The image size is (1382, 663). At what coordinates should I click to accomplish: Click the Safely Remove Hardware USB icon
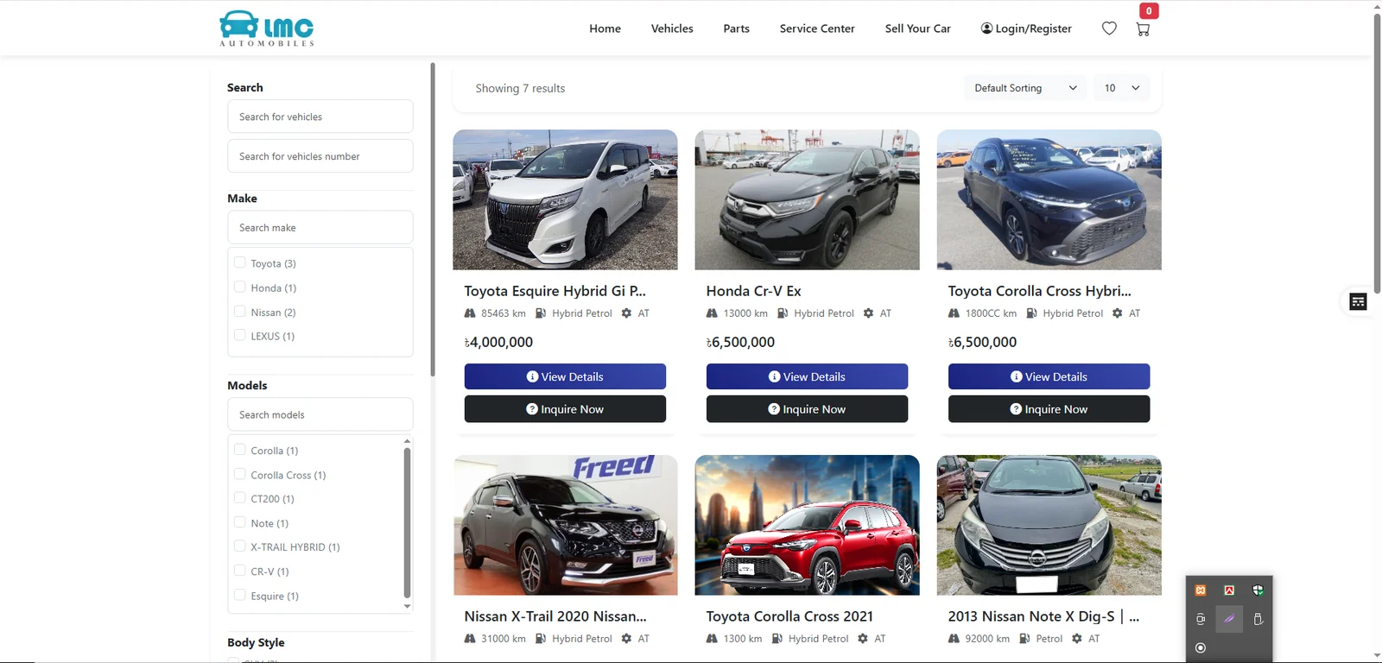(x=1258, y=619)
